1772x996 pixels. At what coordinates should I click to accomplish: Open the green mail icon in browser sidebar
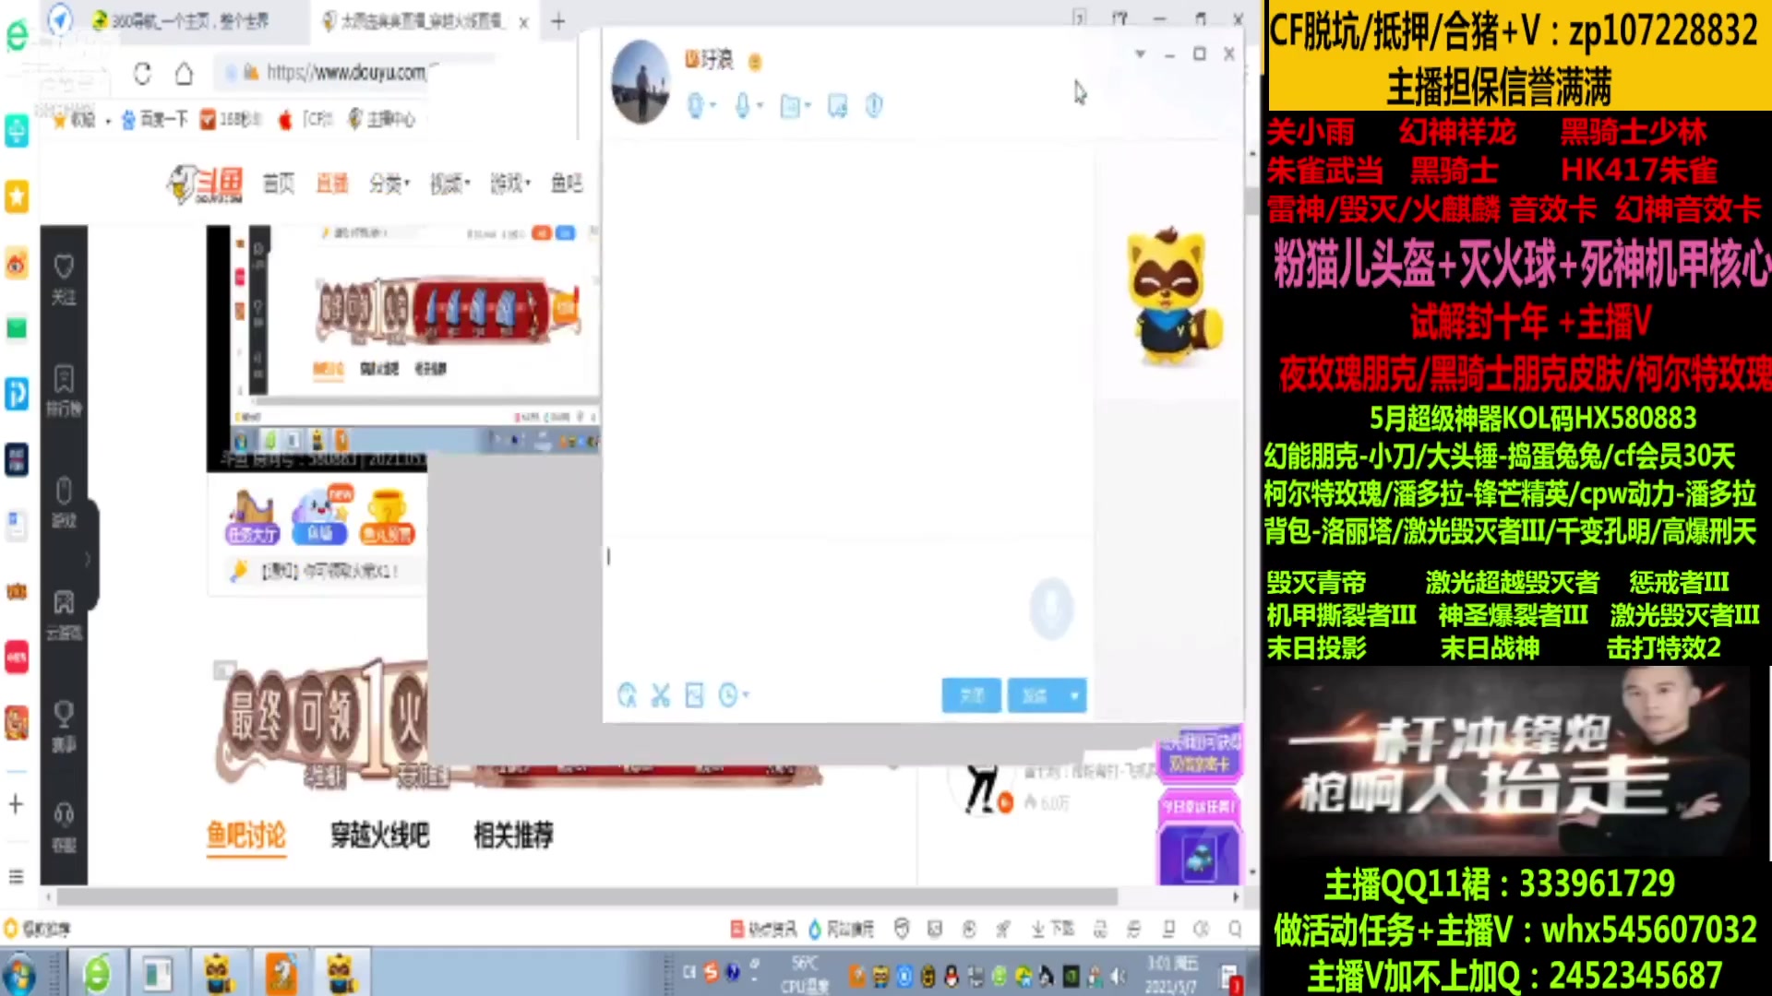[17, 328]
